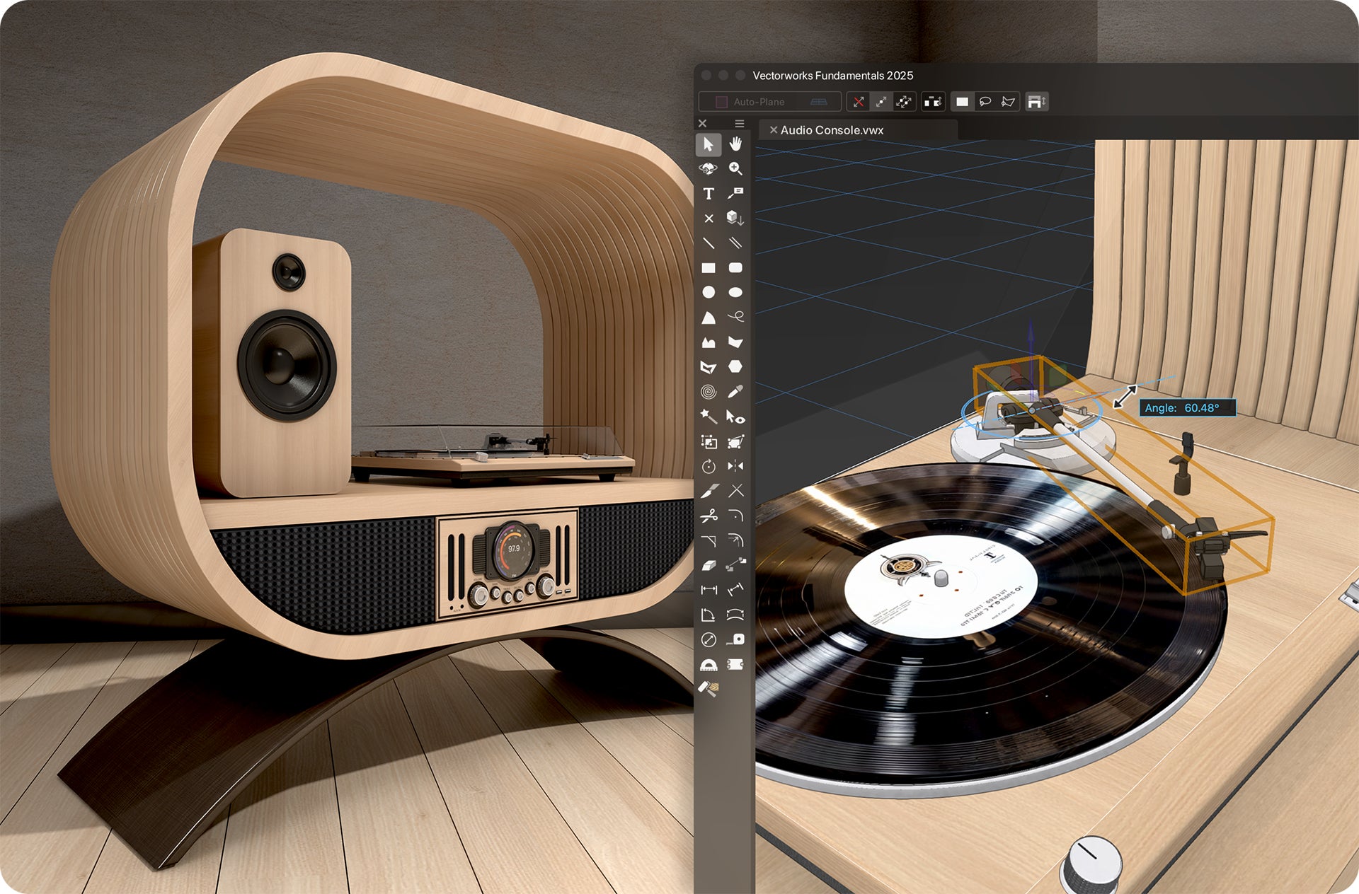
Task: Switch to lasso selection mode
Action: (985, 102)
